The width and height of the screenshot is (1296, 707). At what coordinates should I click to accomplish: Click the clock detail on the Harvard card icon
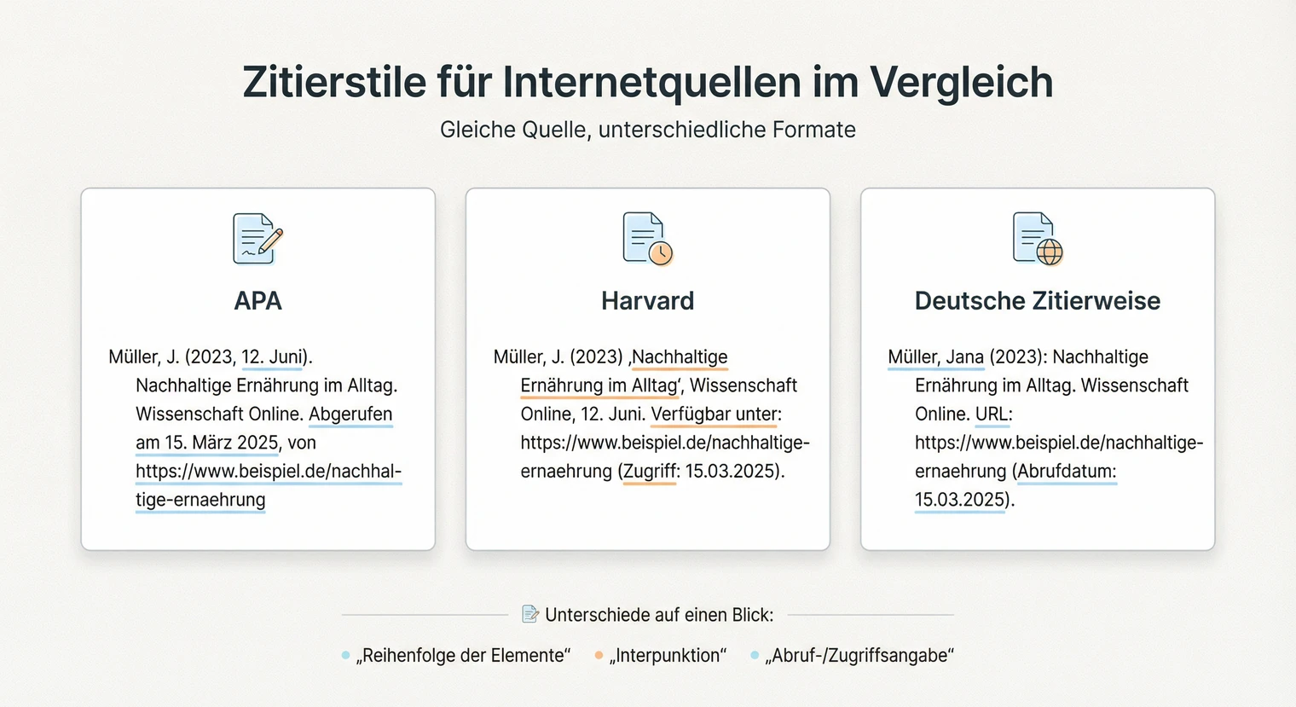point(659,252)
